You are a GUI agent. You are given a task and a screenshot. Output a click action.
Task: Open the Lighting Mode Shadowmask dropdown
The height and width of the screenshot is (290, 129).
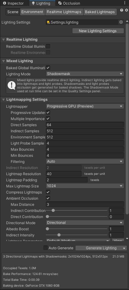tap(85, 74)
